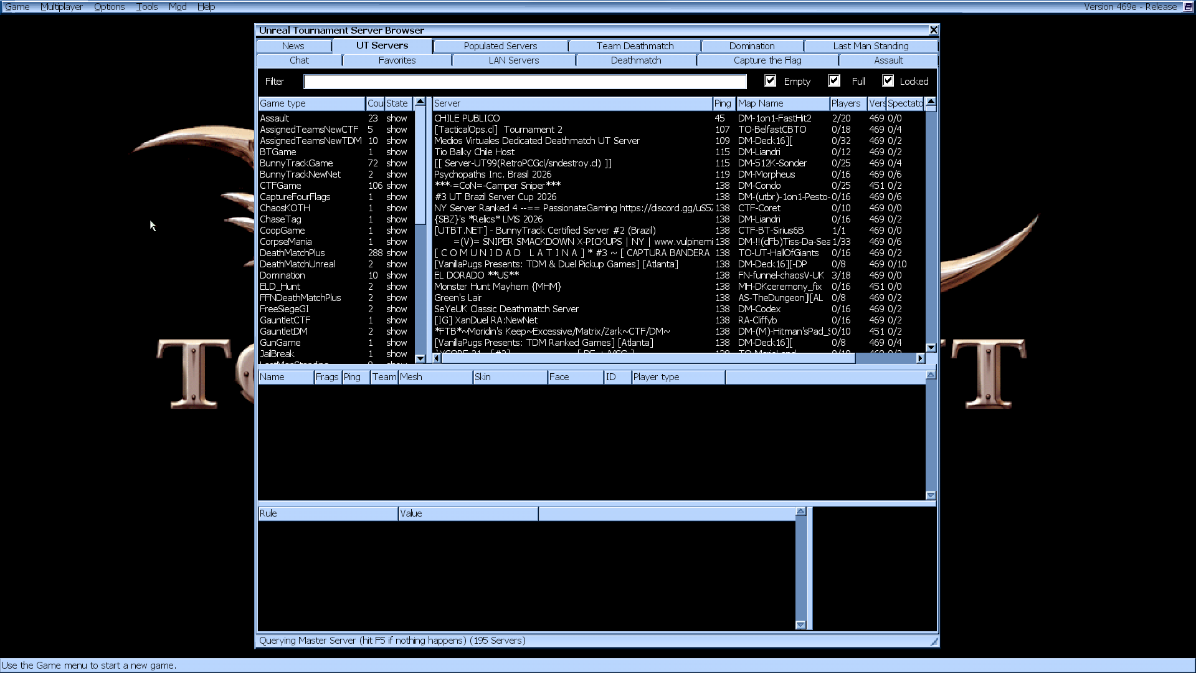Select the CHILE PUBLICO server
This screenshot has height=673, width=1196.
(679, 118)
